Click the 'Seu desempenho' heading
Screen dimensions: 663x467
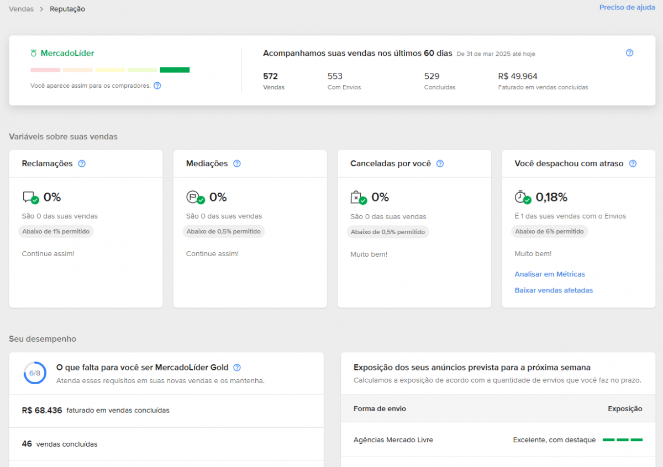click(43, 339)
